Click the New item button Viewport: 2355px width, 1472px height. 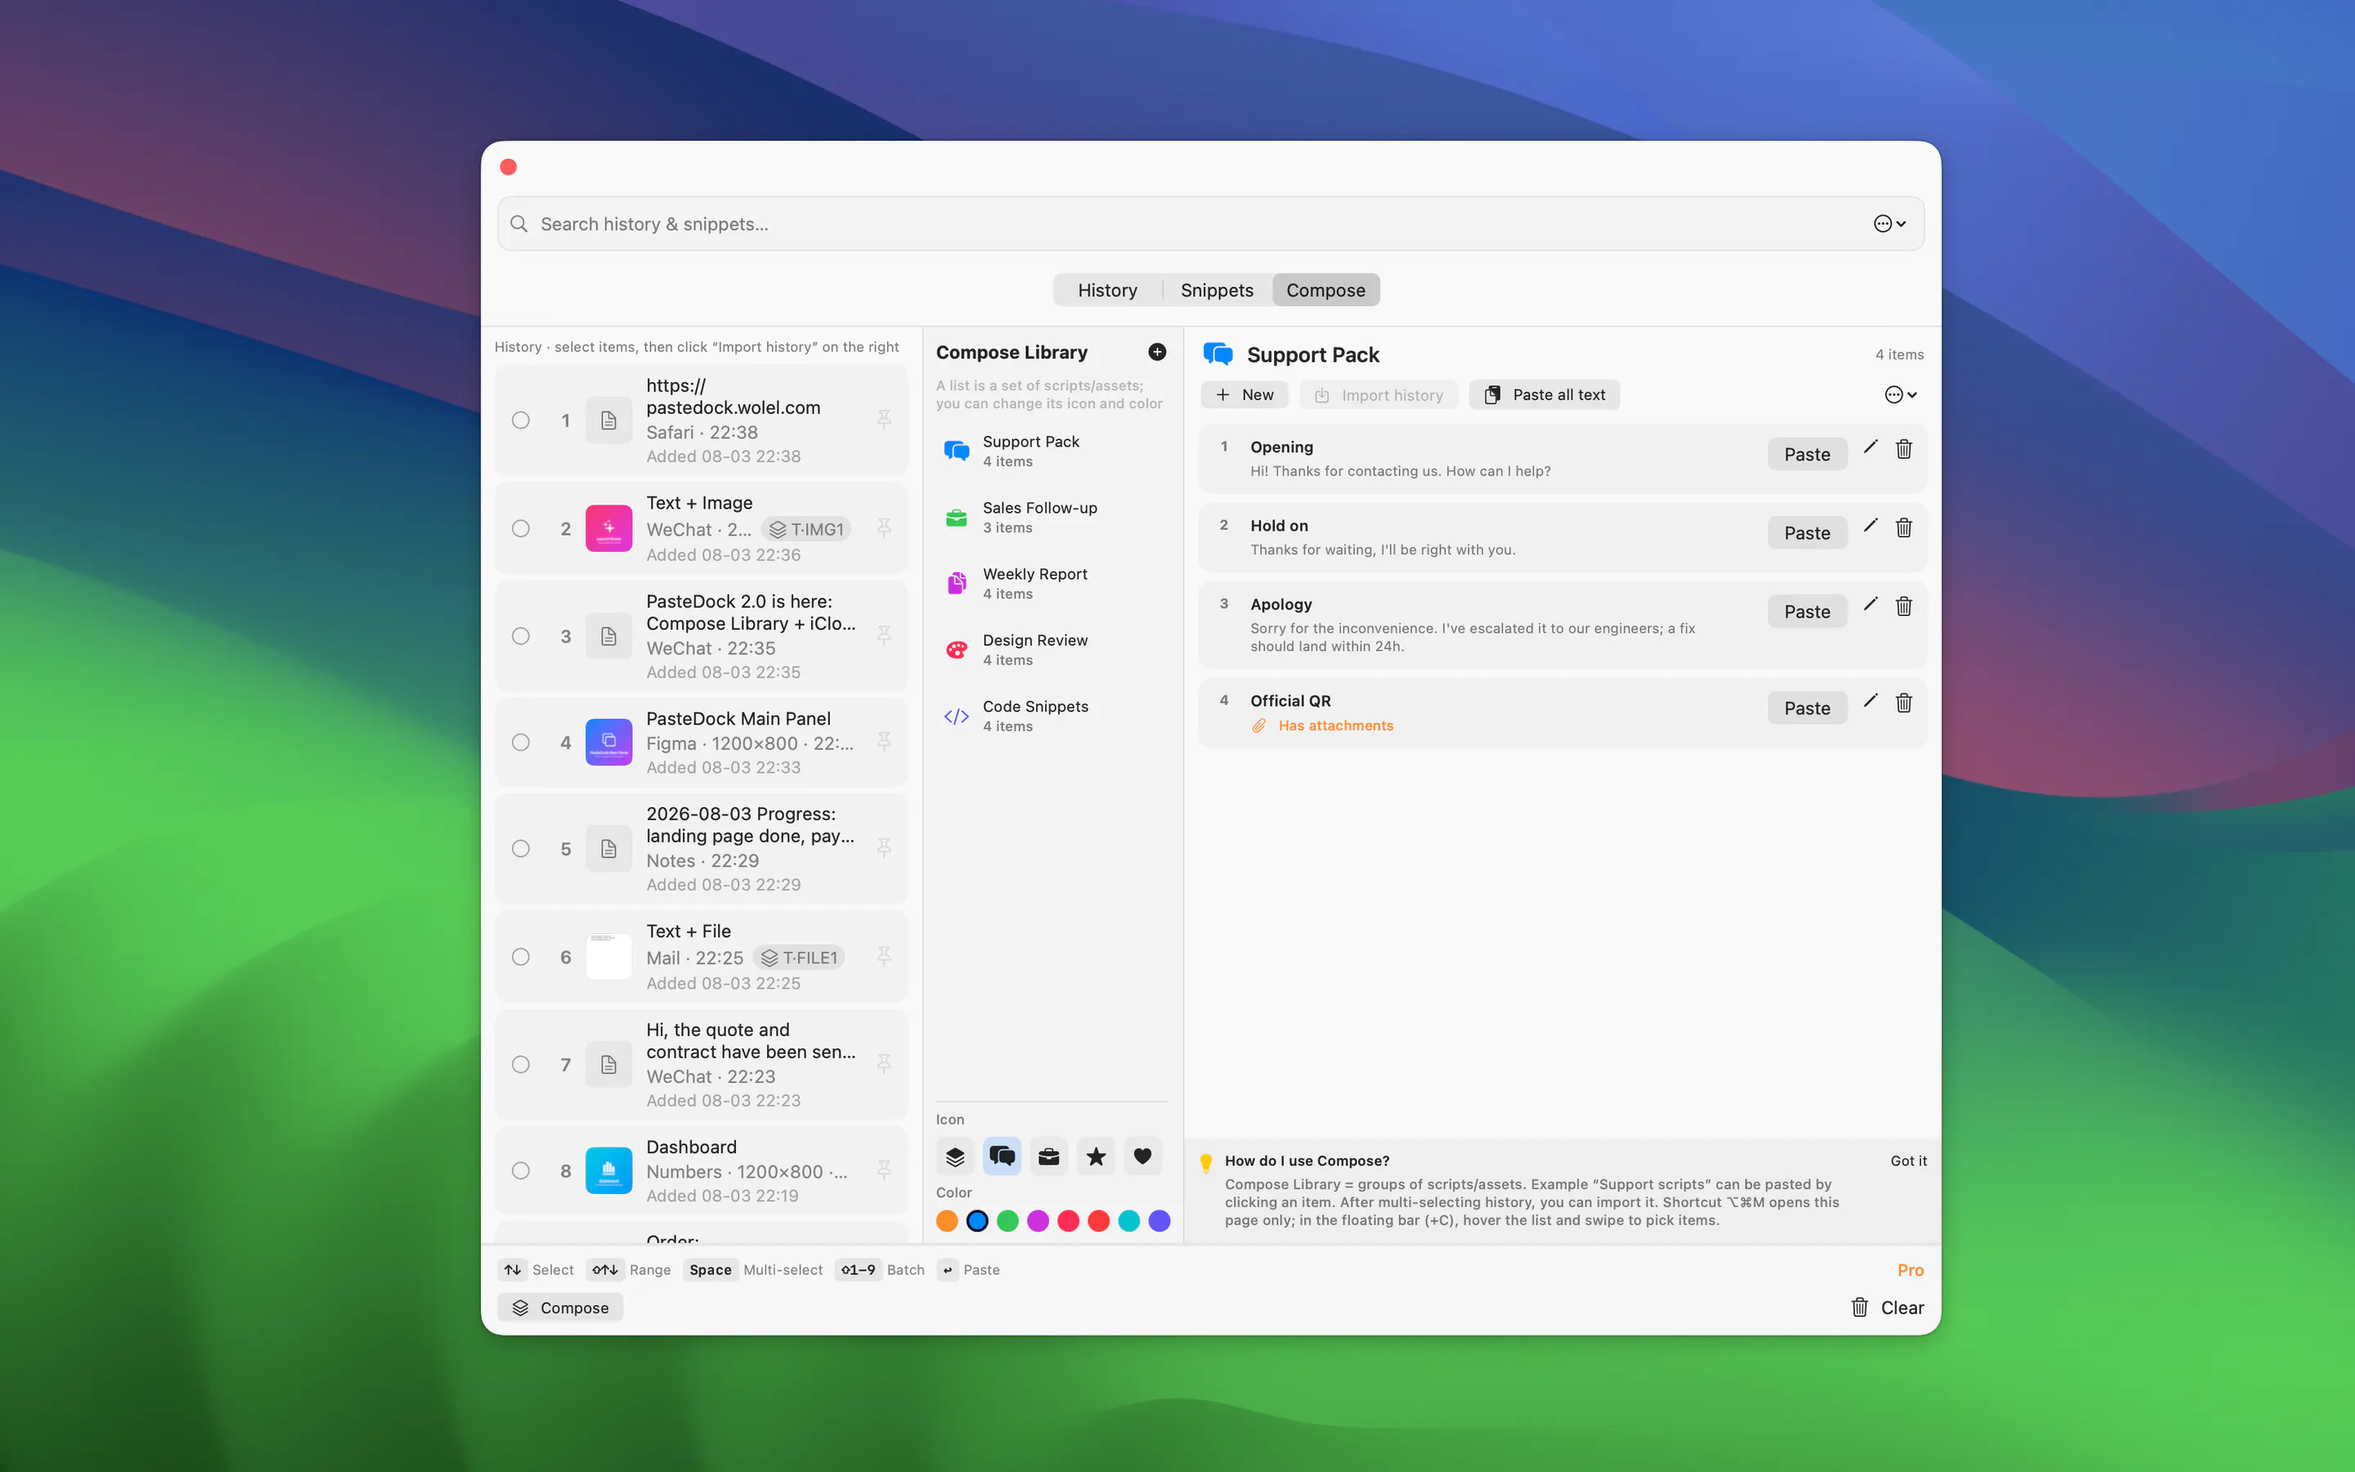pyautogui.click(x=1245, y=395)
